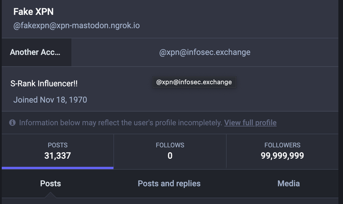Select the Posts tab
The image size is (343, 204).
[x=51, y=184]
